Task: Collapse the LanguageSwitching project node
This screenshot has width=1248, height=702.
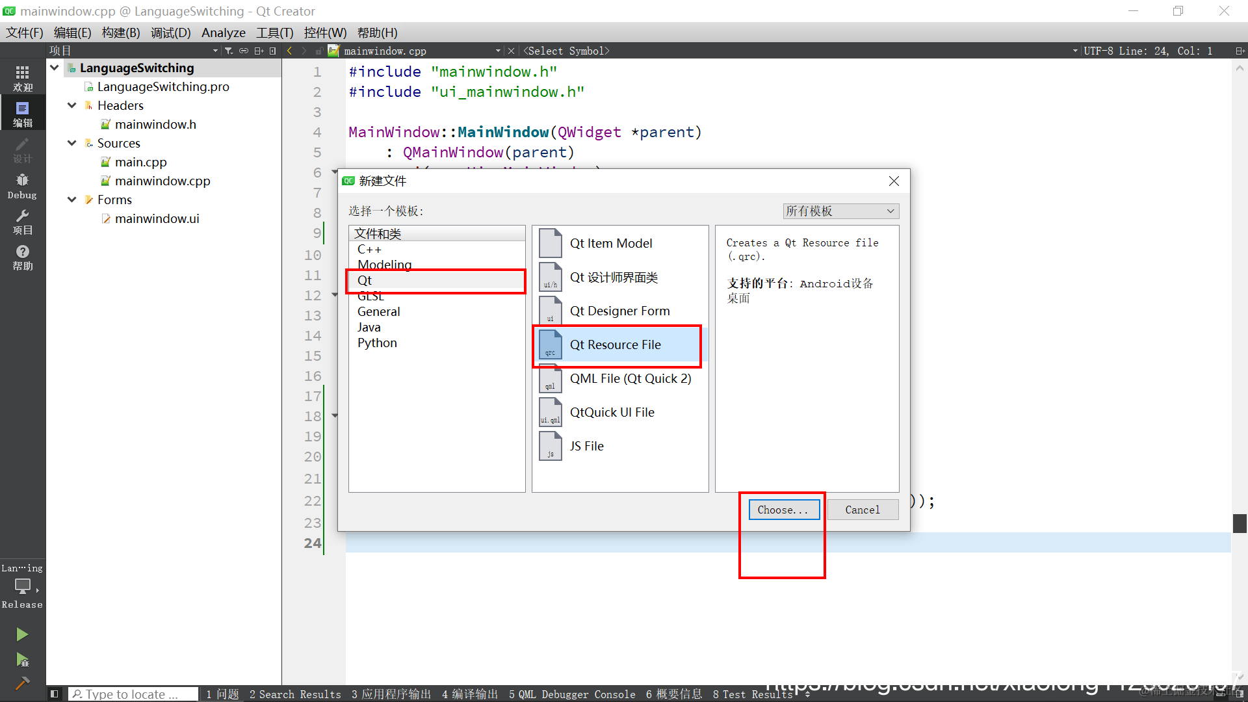Action: point(55,68)
